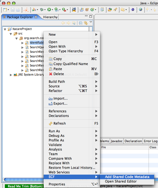The height and width of the screenshot is (188, 158).
Task: Open the New Java Class dropdown arrow
Action: [x=95, y=10]
